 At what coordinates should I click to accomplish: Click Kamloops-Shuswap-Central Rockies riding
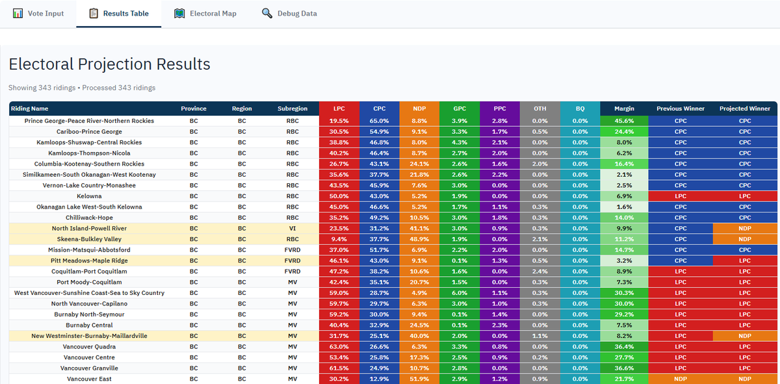point(89,142)
